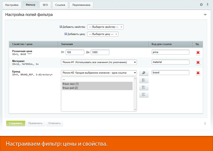
Task: Open the Выберите свойство dropdown
Action: click(x=105, y=27)
